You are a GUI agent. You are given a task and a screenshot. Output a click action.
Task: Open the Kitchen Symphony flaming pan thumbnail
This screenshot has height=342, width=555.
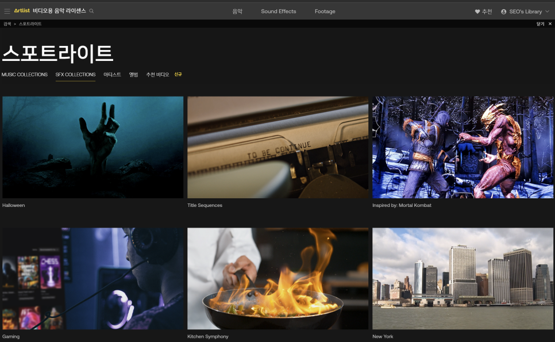[278, 279]
